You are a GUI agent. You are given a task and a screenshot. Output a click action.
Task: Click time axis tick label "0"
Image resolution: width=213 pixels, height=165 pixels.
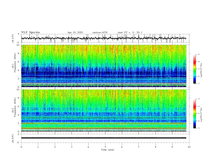pos(21,147)
